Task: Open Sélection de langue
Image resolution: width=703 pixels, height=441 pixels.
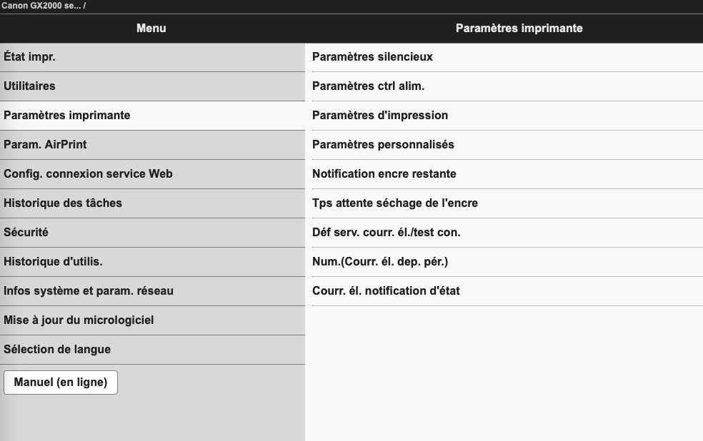Action: (x=57, y=350)
